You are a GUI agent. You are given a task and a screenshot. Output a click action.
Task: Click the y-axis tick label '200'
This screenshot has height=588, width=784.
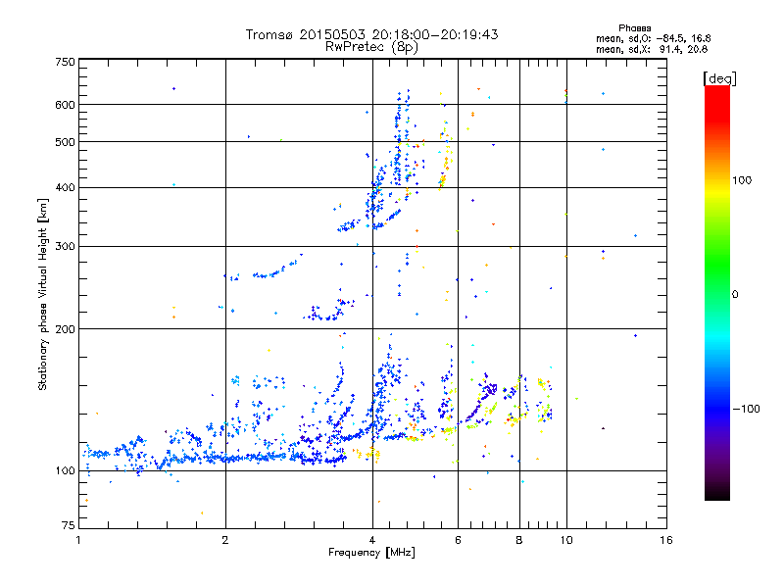65,329
